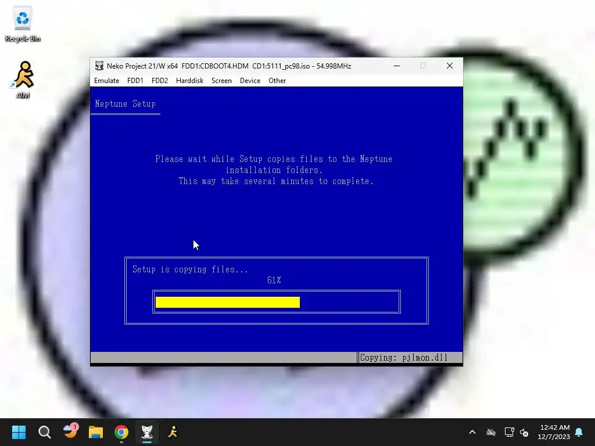Open the taskbar widget with notification badge
Image resolution: width=595 pixels, height=446 pixels.
[x=70, y=431]
